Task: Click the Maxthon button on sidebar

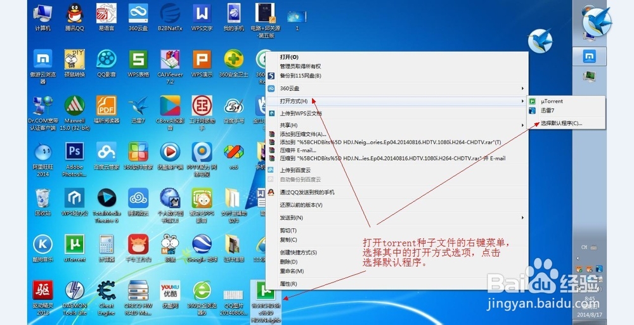Action: [x=589, y=56]
